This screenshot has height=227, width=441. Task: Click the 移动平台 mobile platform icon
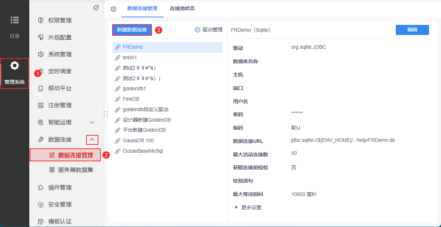pyautogui.click(x=41, y=88)
